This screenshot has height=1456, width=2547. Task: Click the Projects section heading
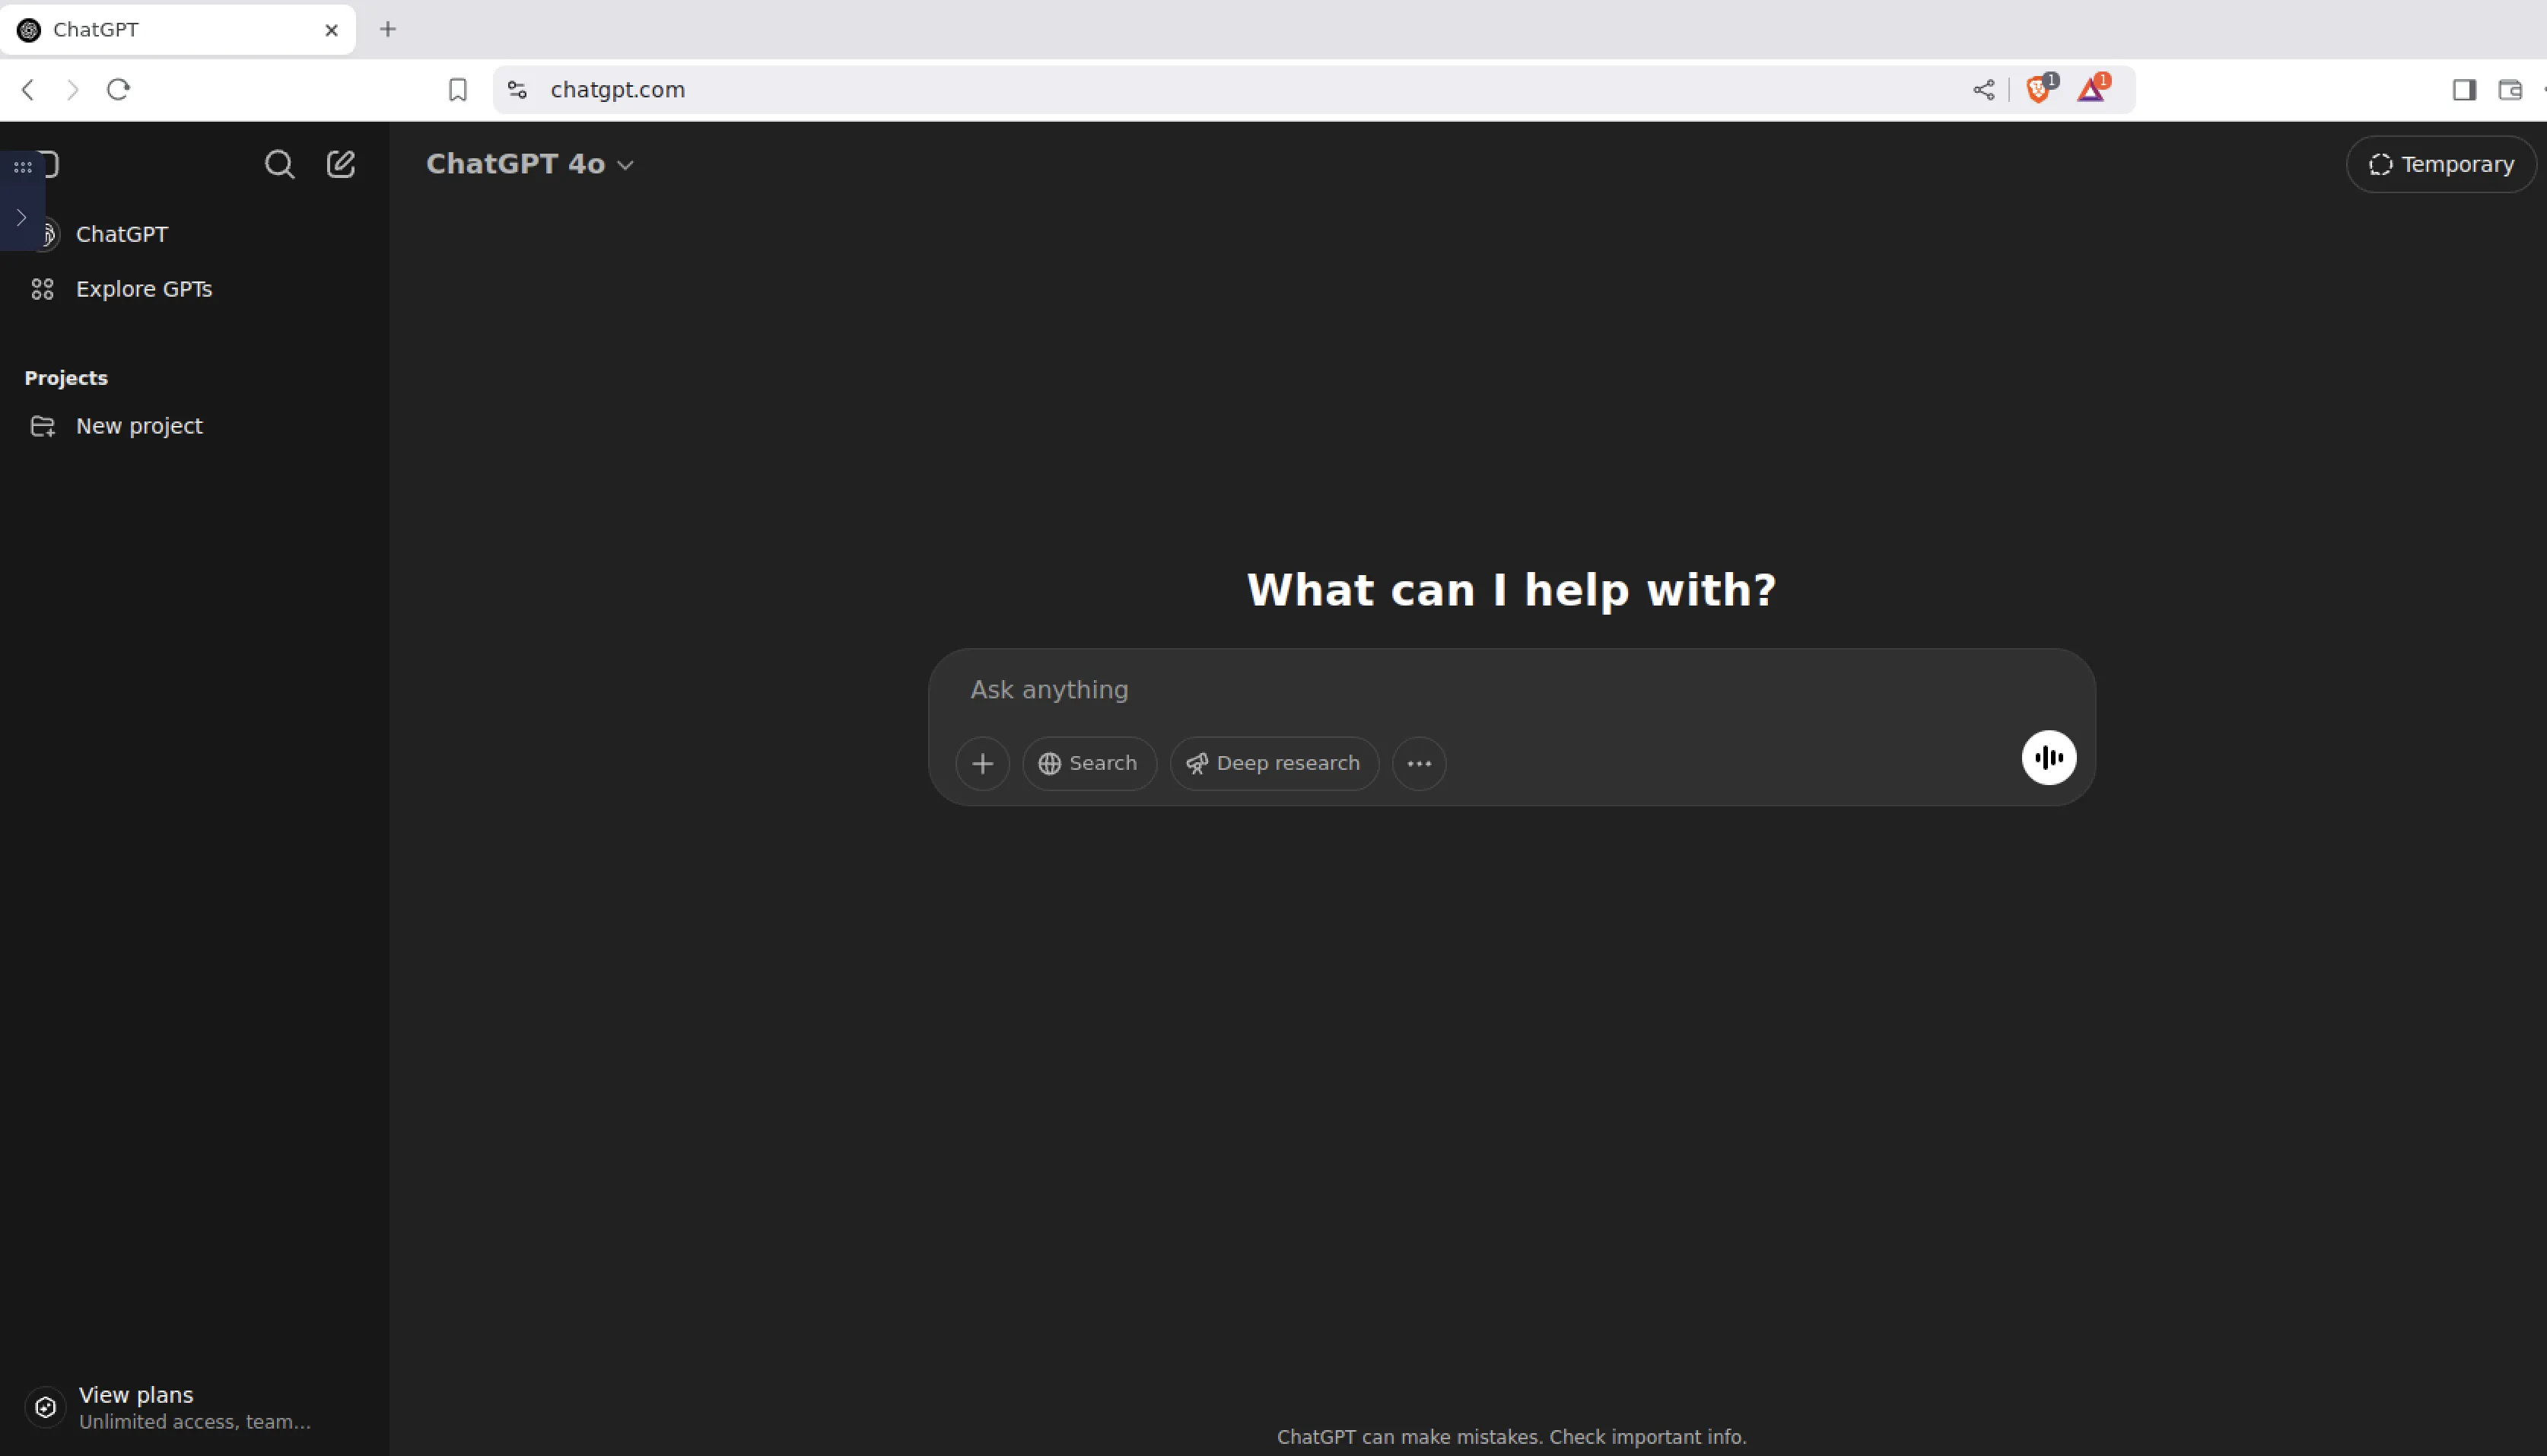[66, 378]
